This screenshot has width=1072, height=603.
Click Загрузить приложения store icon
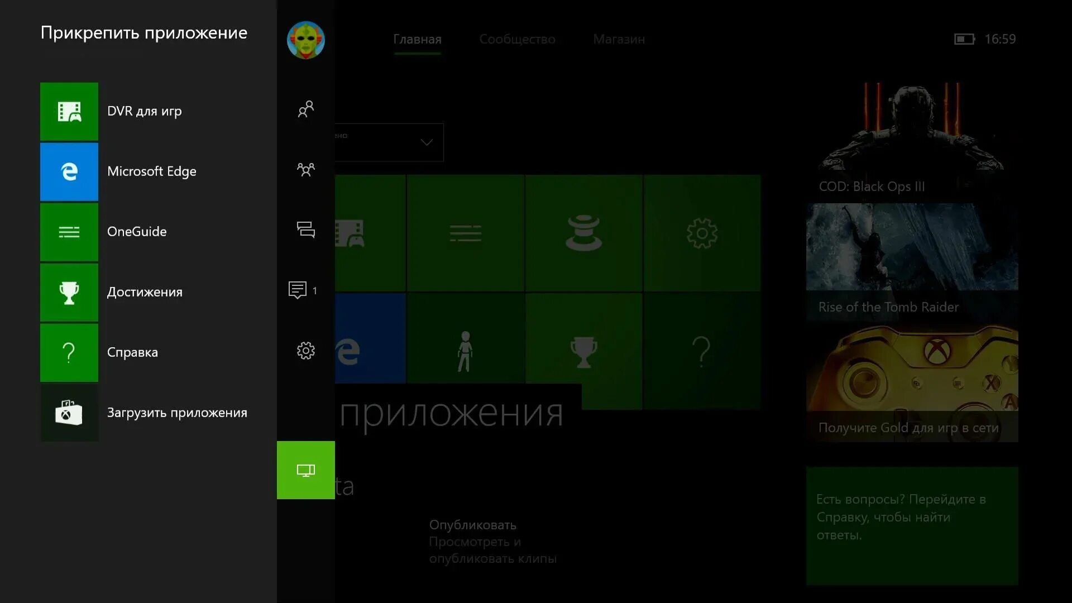click(x=69, y=413)
